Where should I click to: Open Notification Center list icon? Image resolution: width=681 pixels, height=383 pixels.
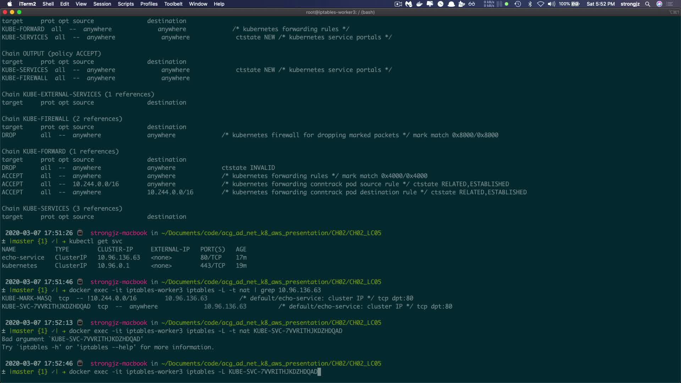(x=670, y=4)
